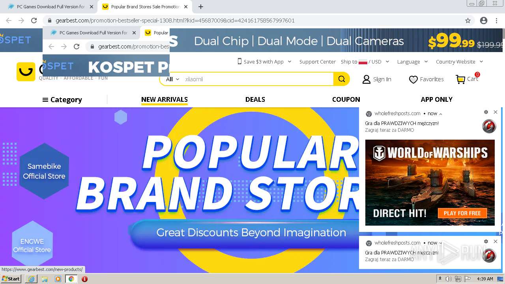Go to COUPON section
The image size is (505, 284).
tap(346, 99)
